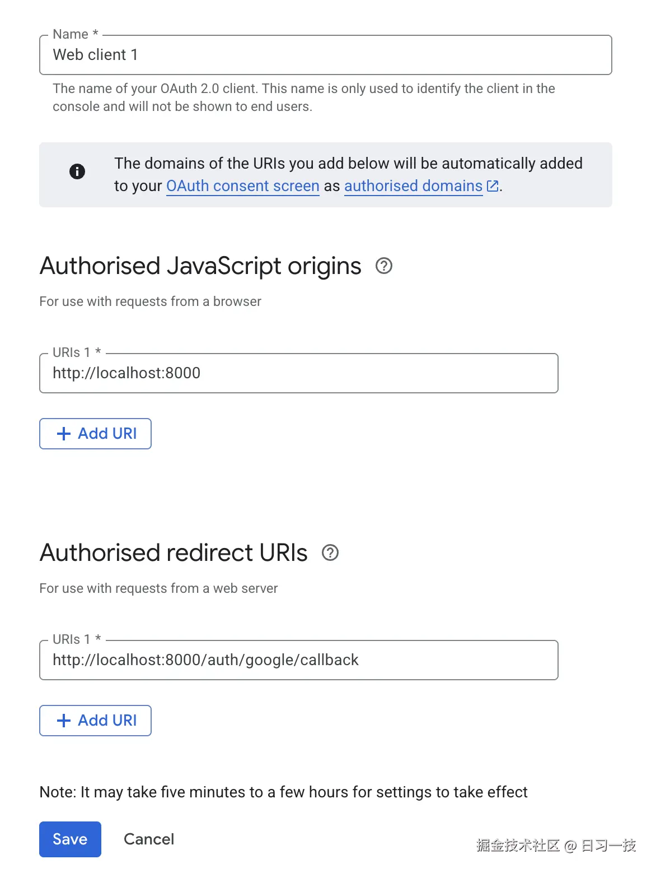
Task: Click the external link icon beside authorised domains
Action: point(492,185)
